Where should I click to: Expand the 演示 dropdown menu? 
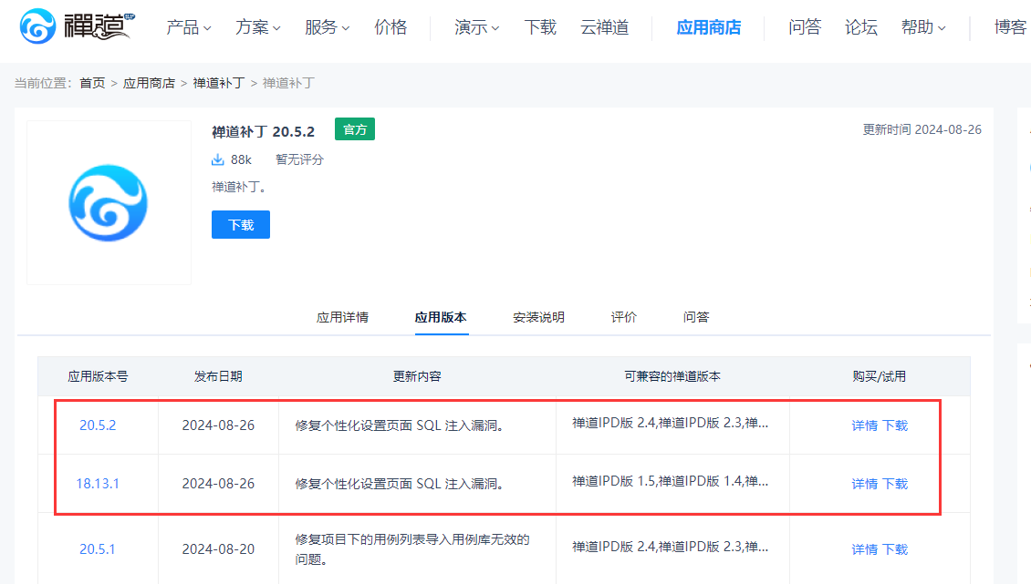476,27
